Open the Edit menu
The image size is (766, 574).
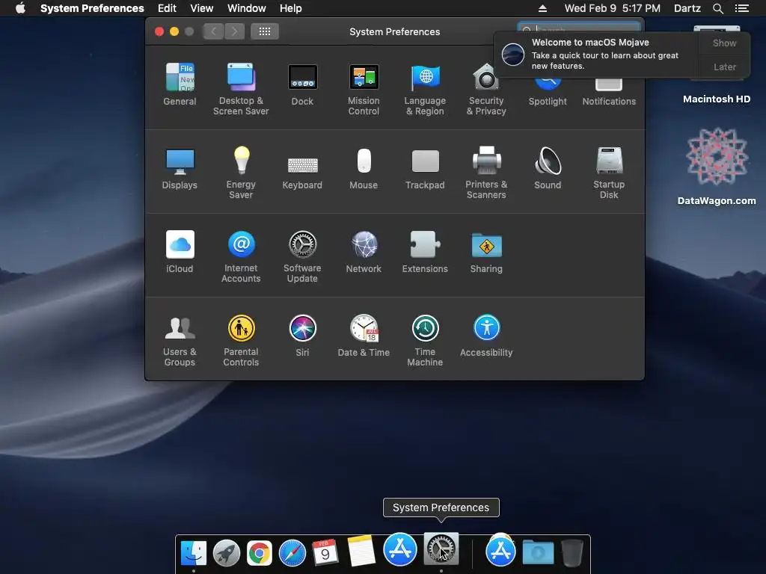click(x=167, y=8)
